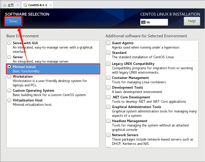Viewport: 205px width, 162px height.
Task: Check the Development Tools checkbox
Action: (x=108, y=87)
